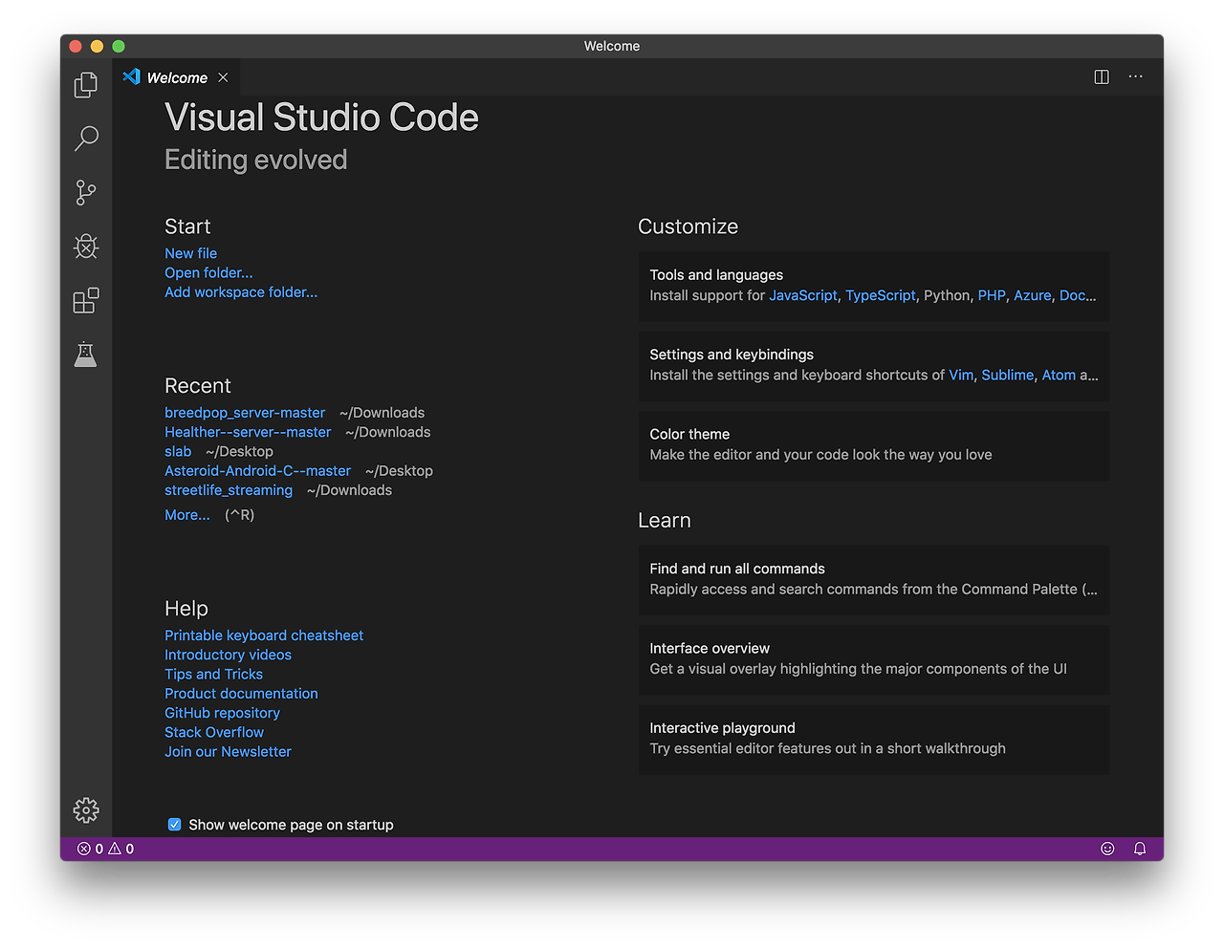Click the split editor icon

click(1102, 77)
